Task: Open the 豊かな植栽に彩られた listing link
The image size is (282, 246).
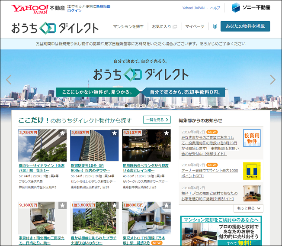Action: point(93,240)
